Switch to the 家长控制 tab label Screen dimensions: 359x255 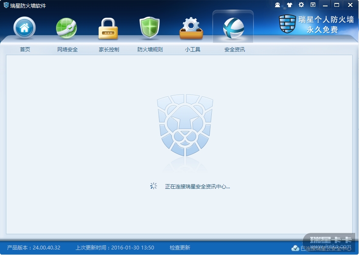coord(109,50)
